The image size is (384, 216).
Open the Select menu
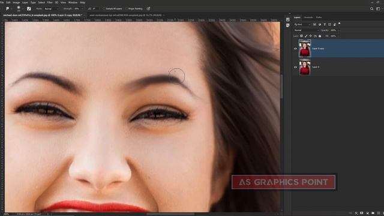point(41,2)
